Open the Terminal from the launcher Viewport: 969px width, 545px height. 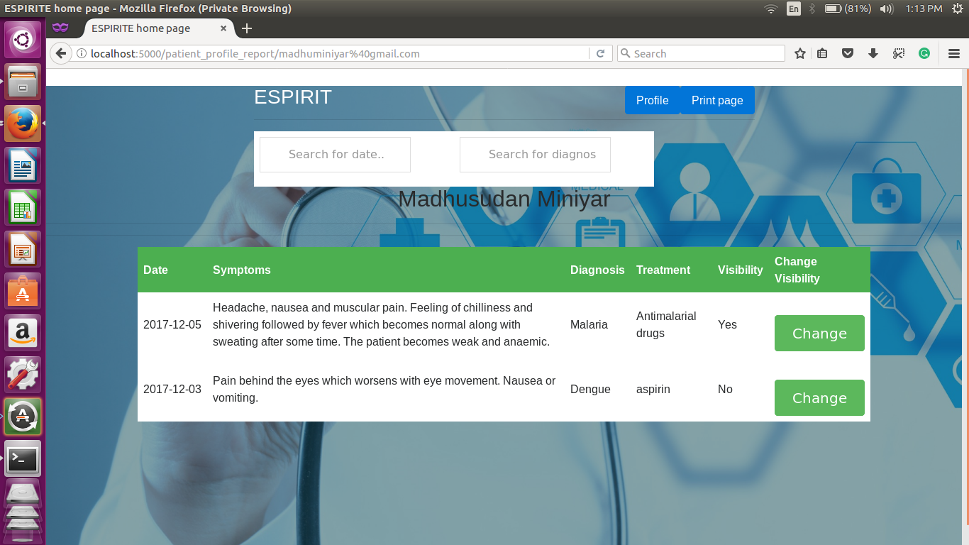pos(23,458)
